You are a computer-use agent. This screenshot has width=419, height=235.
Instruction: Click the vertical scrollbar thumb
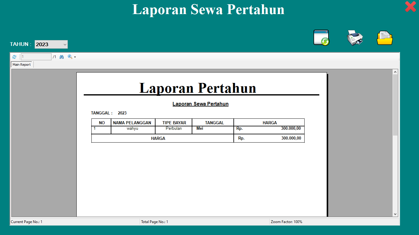tap(395, 105)
